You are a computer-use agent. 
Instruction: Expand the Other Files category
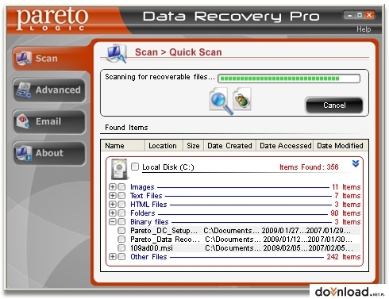[113, 257]
